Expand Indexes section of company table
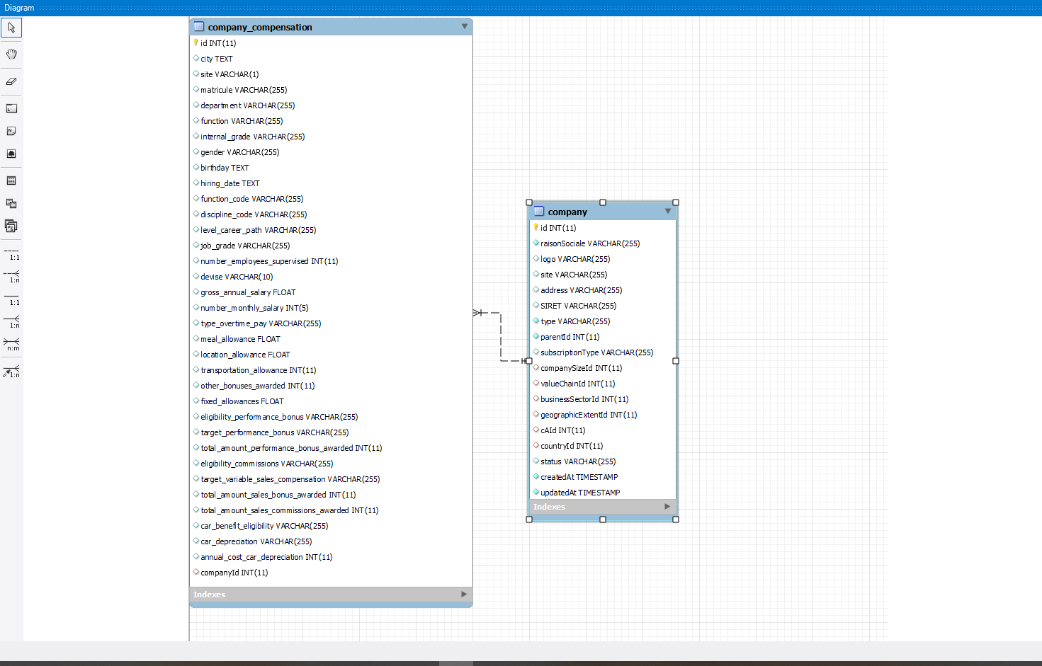 (x=667, y=507)
